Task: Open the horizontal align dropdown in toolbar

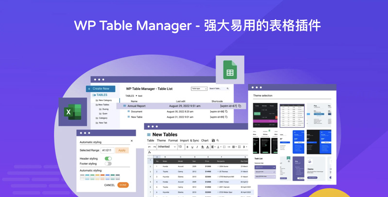Action: 213,147
